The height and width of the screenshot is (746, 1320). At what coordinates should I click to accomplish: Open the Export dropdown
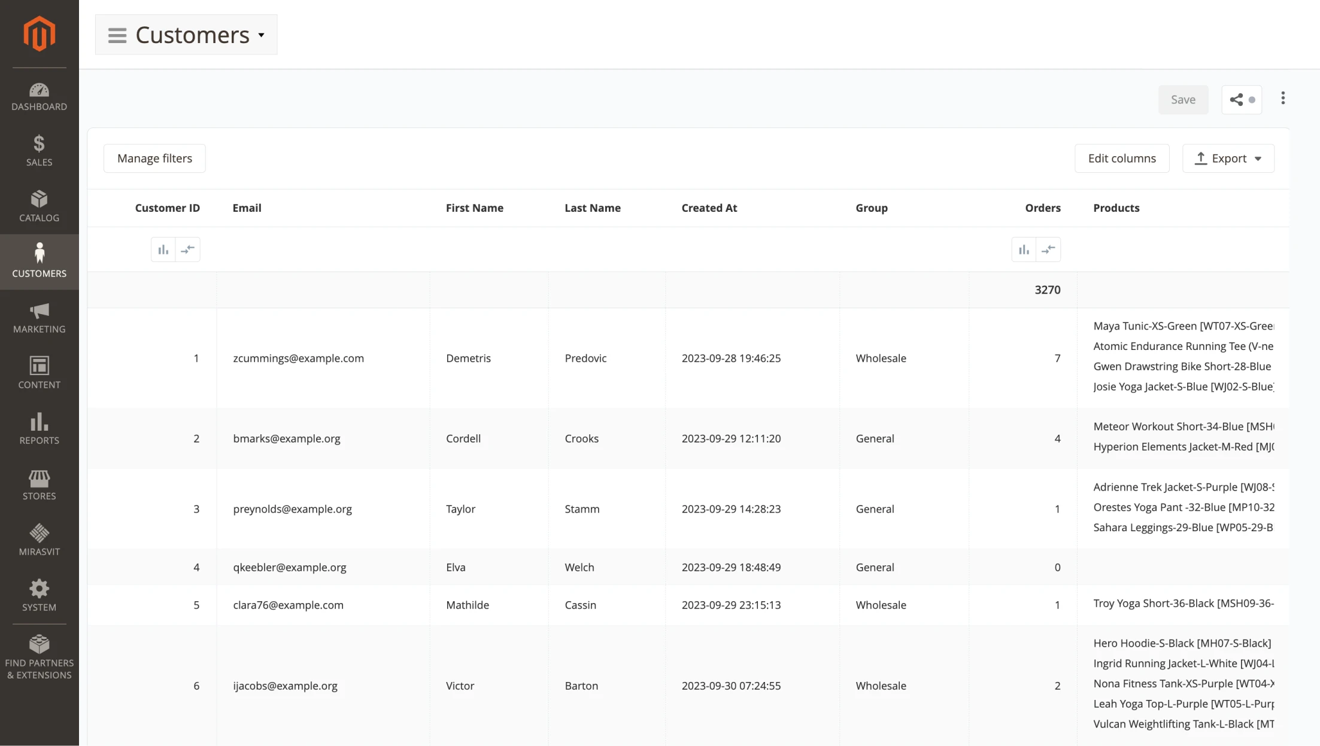click(1228, 158)
